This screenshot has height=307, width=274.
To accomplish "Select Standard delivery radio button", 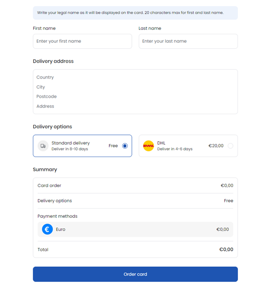I will pyautogui.click(x=125, y=146).
